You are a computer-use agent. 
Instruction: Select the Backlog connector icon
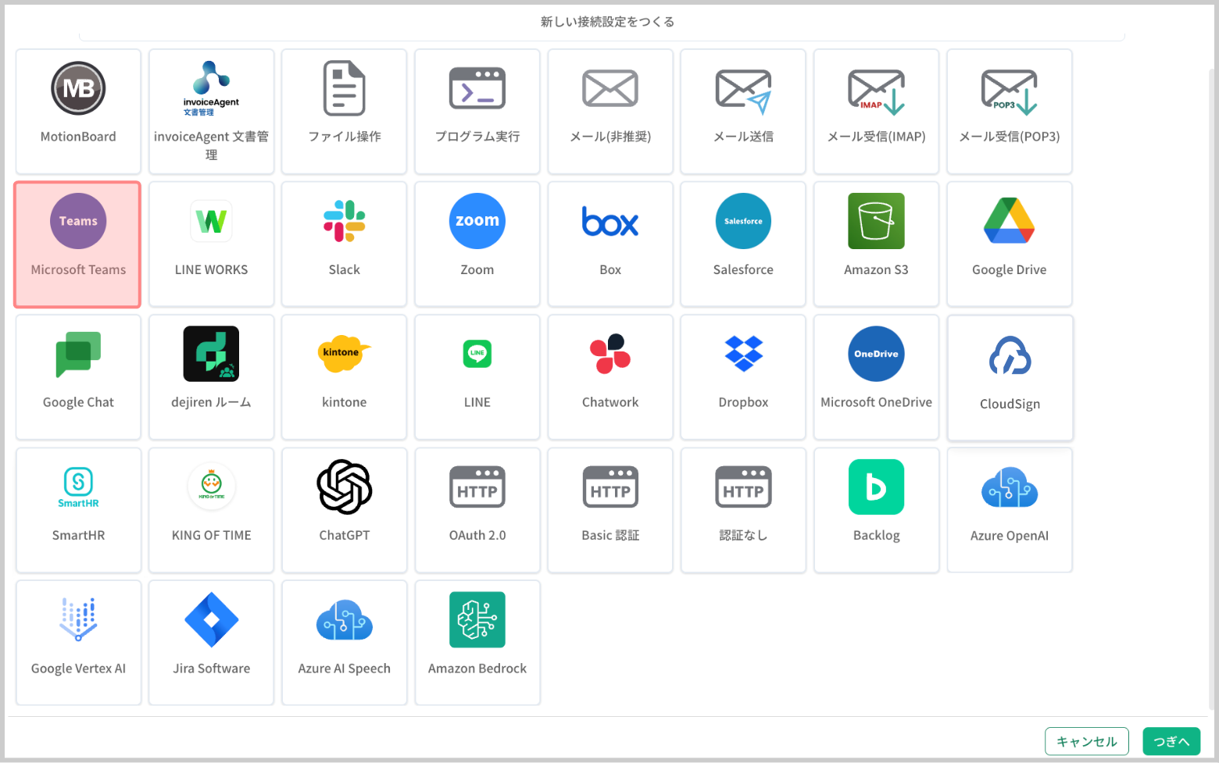[876, 487]
